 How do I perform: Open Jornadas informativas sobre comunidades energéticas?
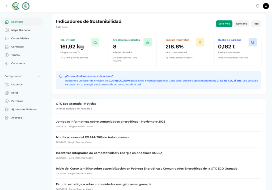click(x=110, y=121)
